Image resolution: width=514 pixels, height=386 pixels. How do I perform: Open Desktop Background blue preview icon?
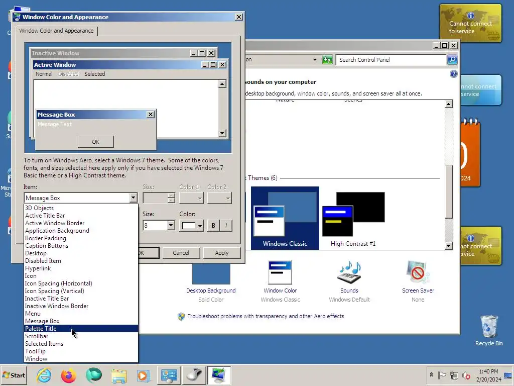click(x=211, y=273)
